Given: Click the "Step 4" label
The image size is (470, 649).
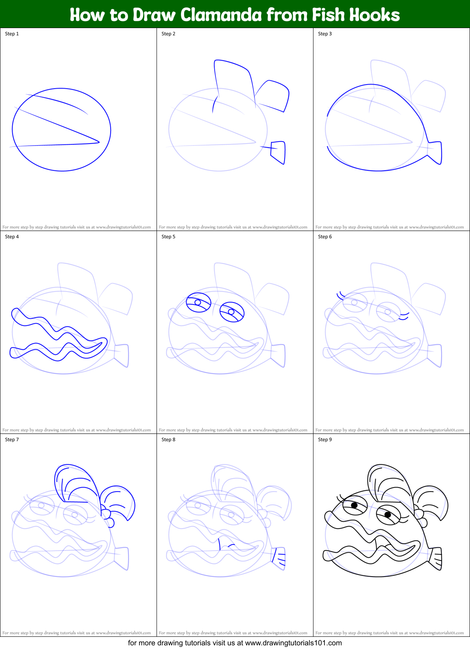Looking at the screenshot, I should click(12, 237).
